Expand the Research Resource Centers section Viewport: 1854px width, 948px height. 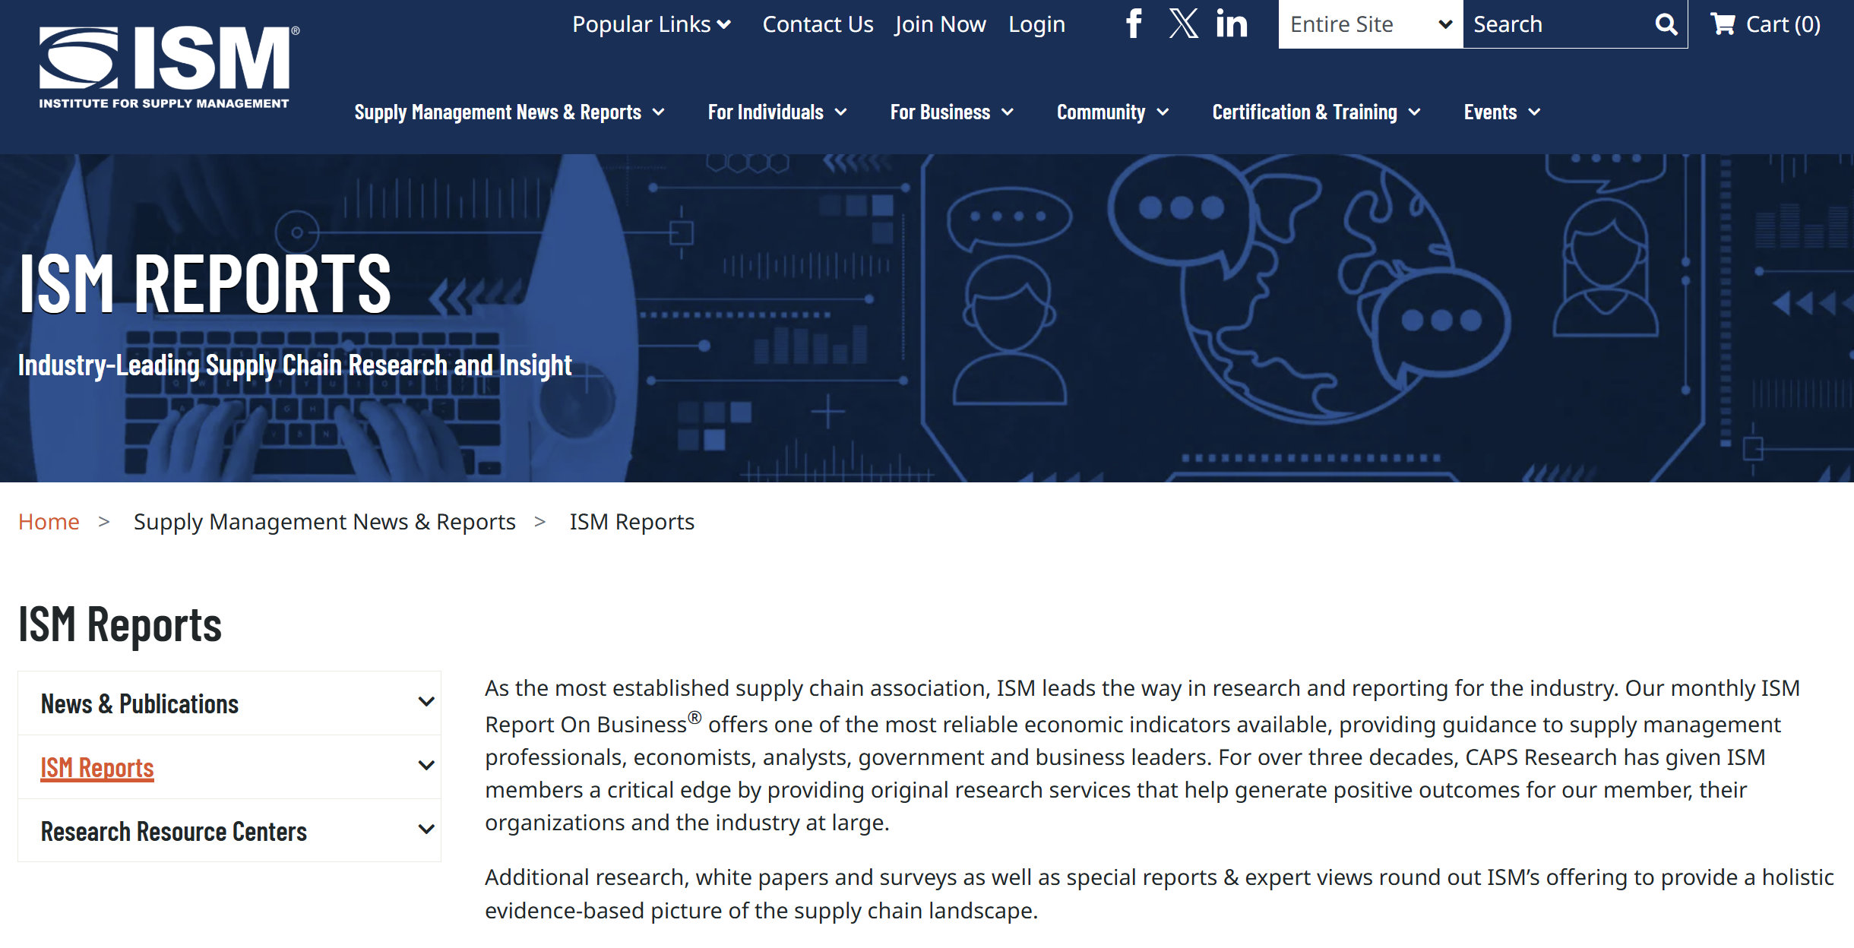pyautogui.click(x=426, y=829)
